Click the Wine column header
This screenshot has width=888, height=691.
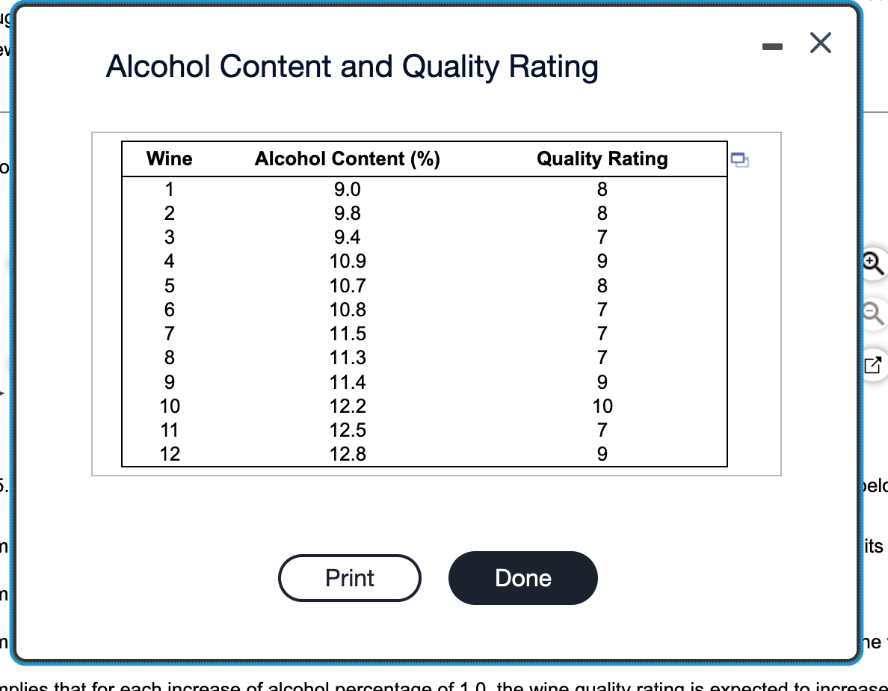(169, 159)
